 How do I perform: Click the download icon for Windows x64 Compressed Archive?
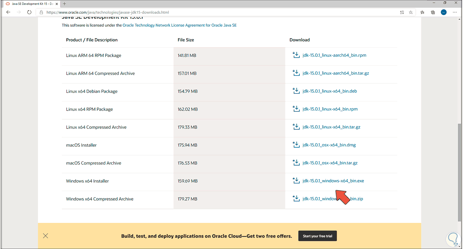(x=296, y=198)
